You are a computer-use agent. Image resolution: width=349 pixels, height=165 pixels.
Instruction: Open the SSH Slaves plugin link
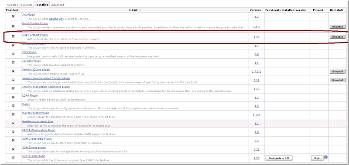click(x=34, y=148)
